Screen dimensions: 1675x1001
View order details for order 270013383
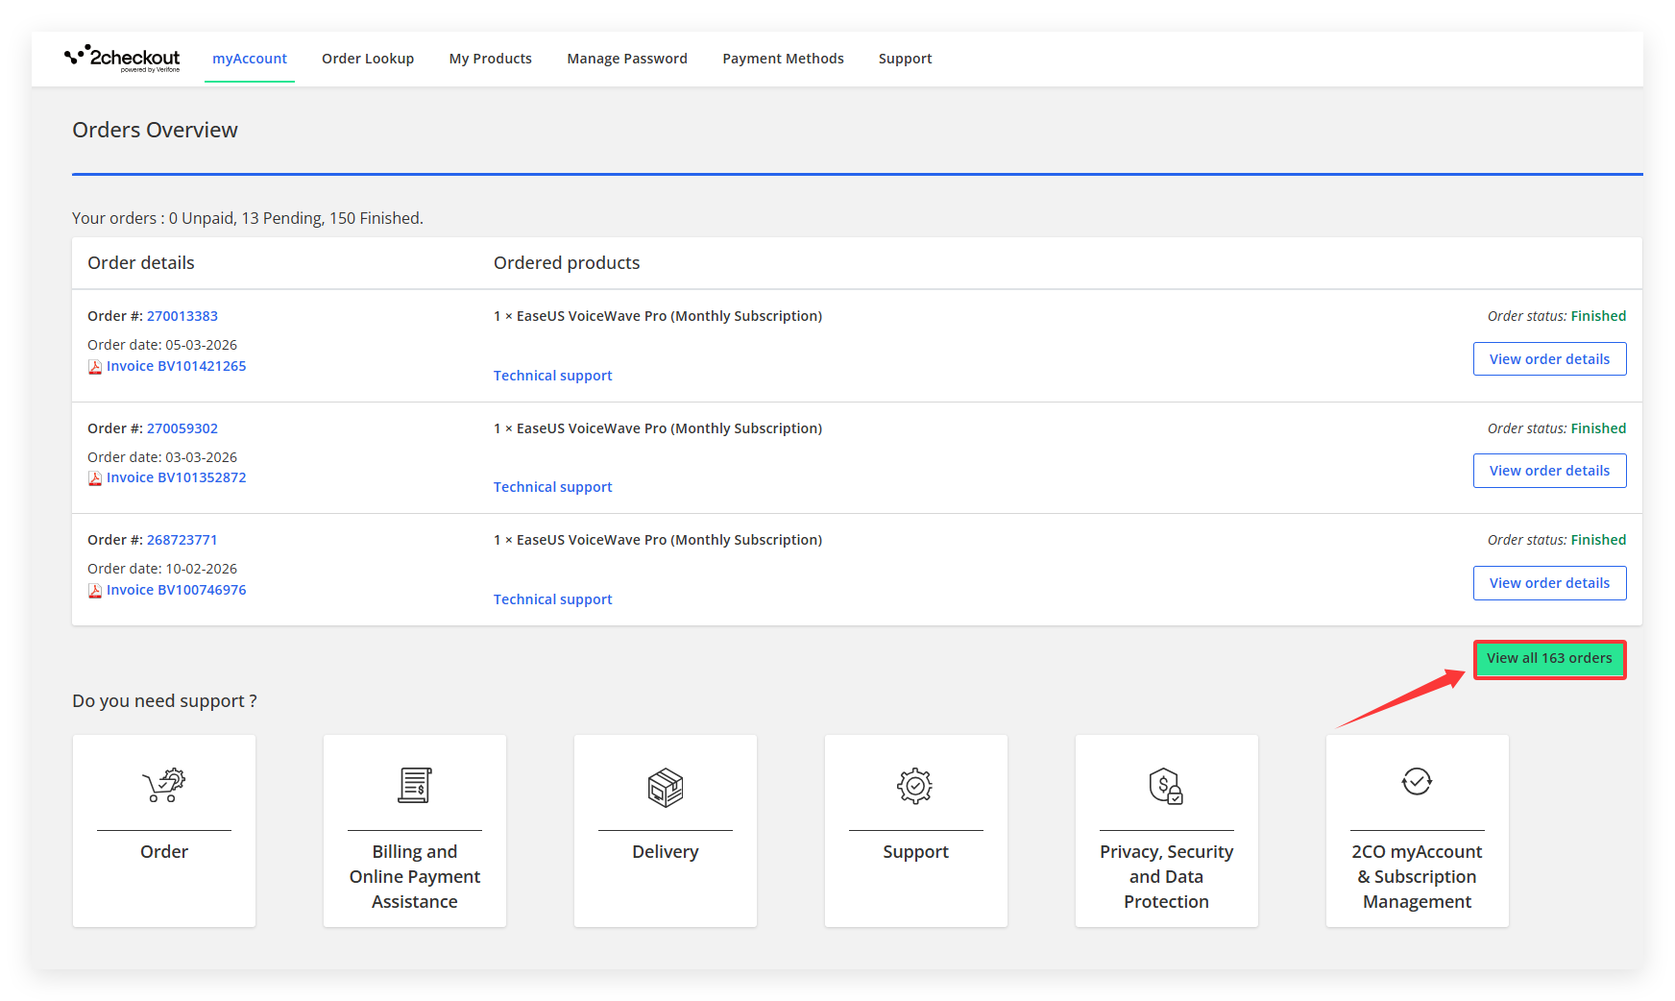[1549, 359]
